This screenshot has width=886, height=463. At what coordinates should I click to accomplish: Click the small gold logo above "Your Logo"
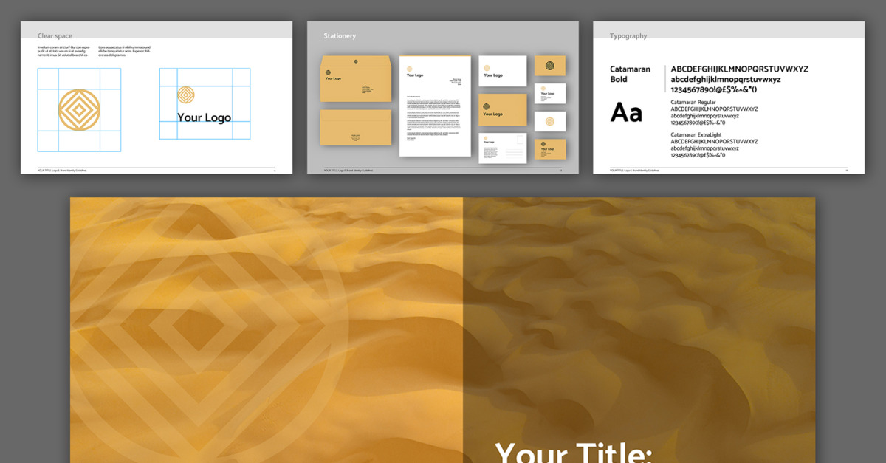pos(185,95)
